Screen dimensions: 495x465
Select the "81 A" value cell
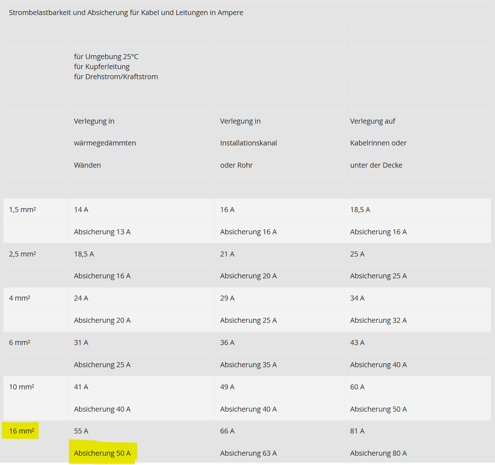point(357,431)
